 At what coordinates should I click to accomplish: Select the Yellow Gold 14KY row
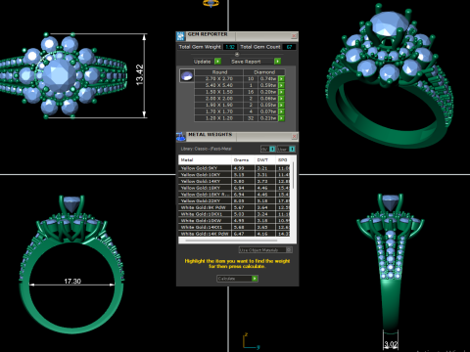[x=234, y=181]
